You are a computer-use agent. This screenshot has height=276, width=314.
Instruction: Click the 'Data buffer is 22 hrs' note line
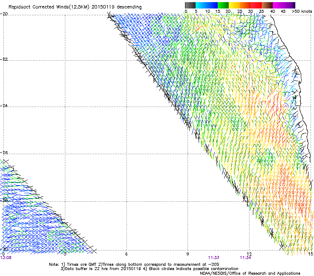(149, 269)
